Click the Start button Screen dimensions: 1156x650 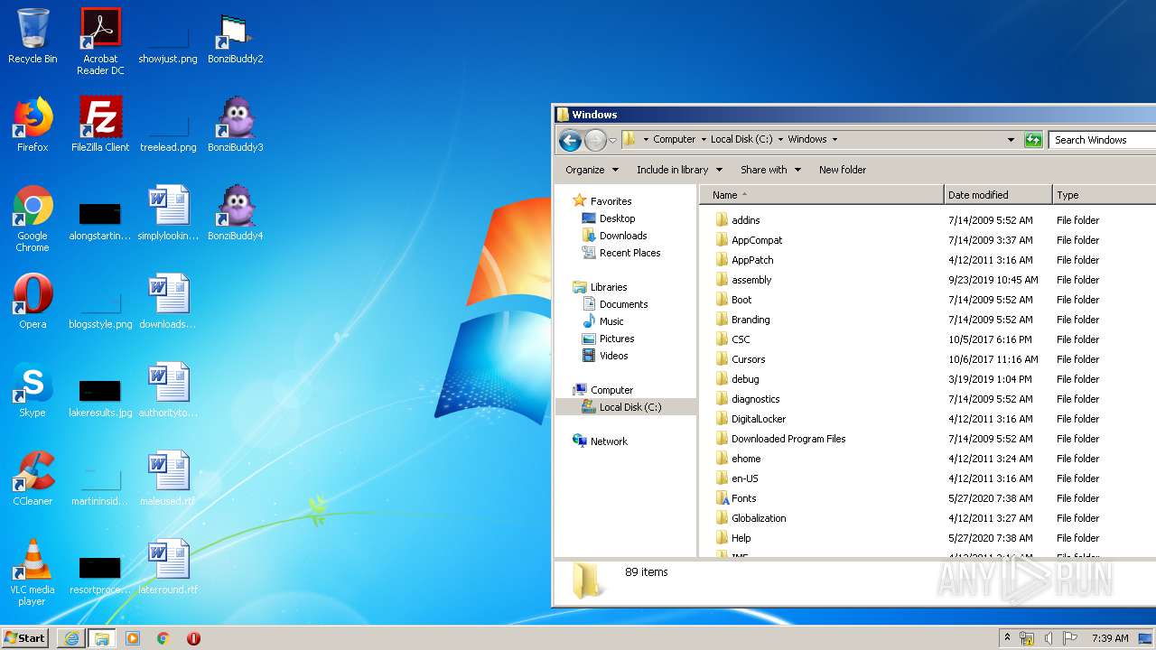(25, 638)
